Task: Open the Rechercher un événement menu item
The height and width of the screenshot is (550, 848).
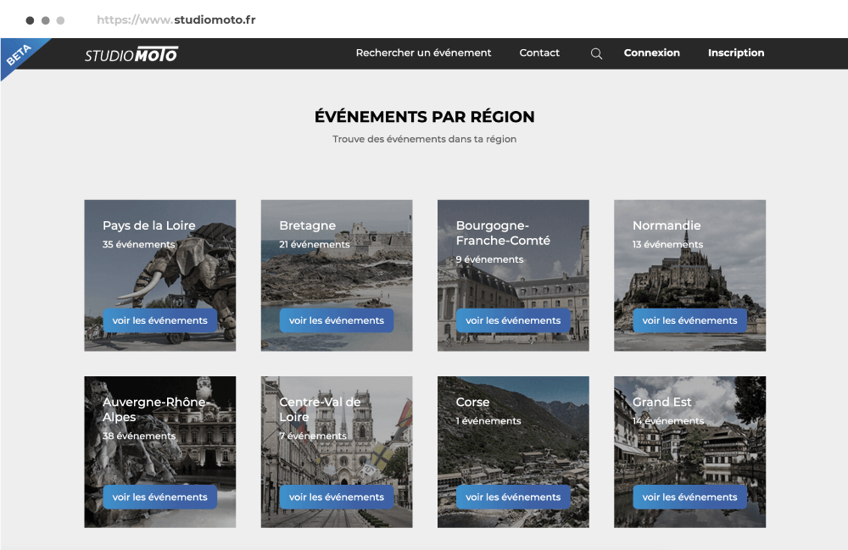Action: 423,53
